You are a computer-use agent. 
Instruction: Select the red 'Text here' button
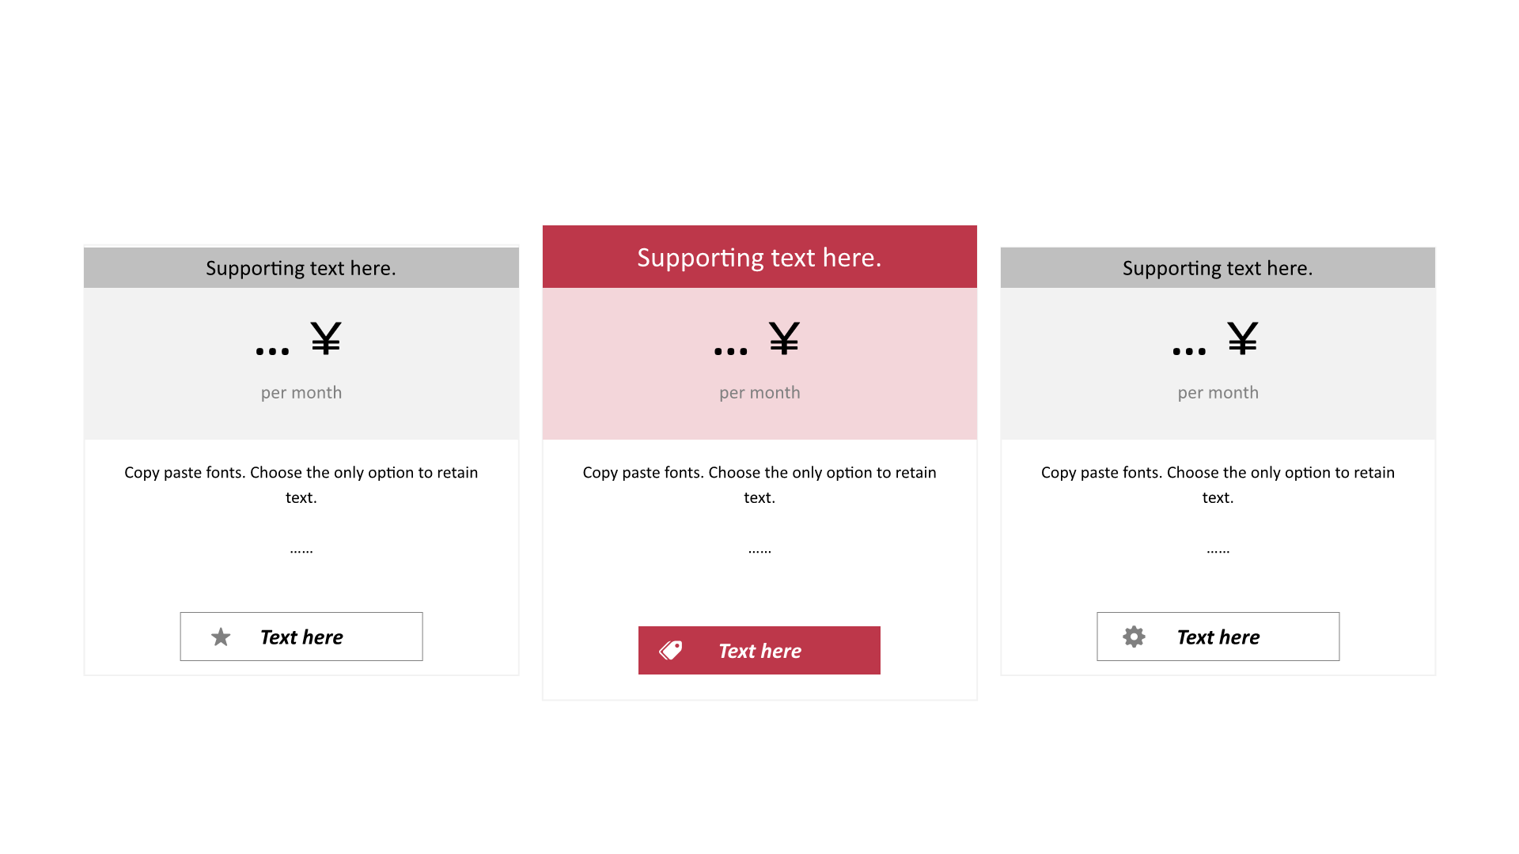point(759,650)
